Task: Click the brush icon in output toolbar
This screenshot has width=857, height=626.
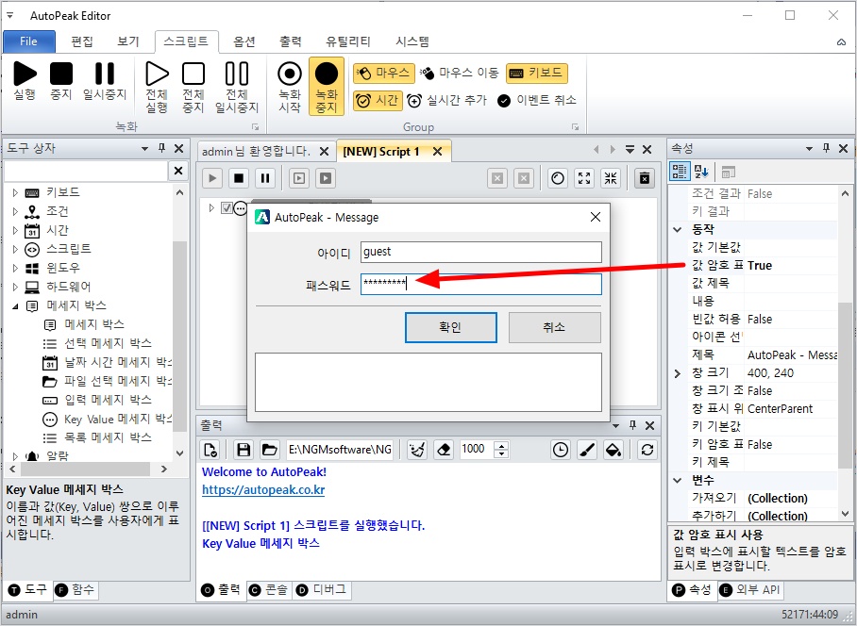Action: click(586, 450)
